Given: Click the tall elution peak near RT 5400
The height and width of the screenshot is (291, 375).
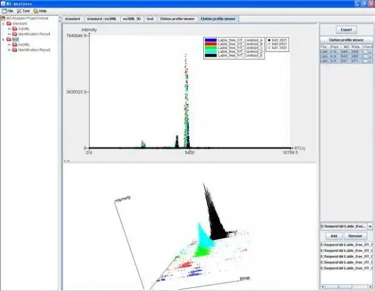Looking at the screenshot, I should click(x=186, y=101).
